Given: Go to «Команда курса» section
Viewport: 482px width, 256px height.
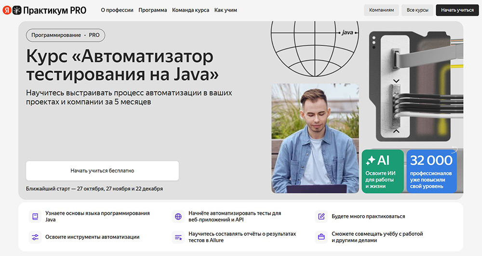Looking at the screenshot, I should (190, 10).
